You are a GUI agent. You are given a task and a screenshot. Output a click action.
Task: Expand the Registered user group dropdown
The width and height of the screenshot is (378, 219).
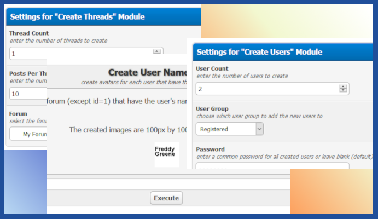259,129
